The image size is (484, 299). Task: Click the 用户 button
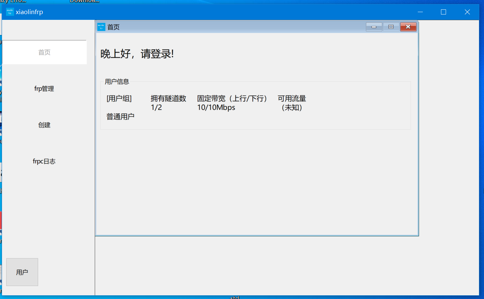(22, 272)
